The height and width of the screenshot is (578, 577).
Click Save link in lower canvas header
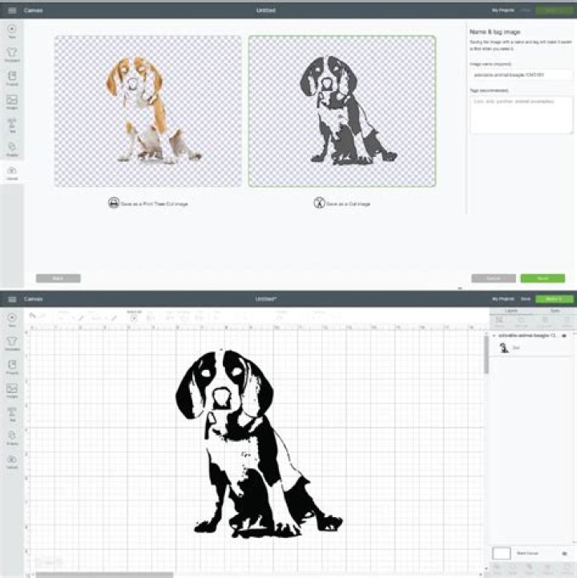(x=526, y=299)
